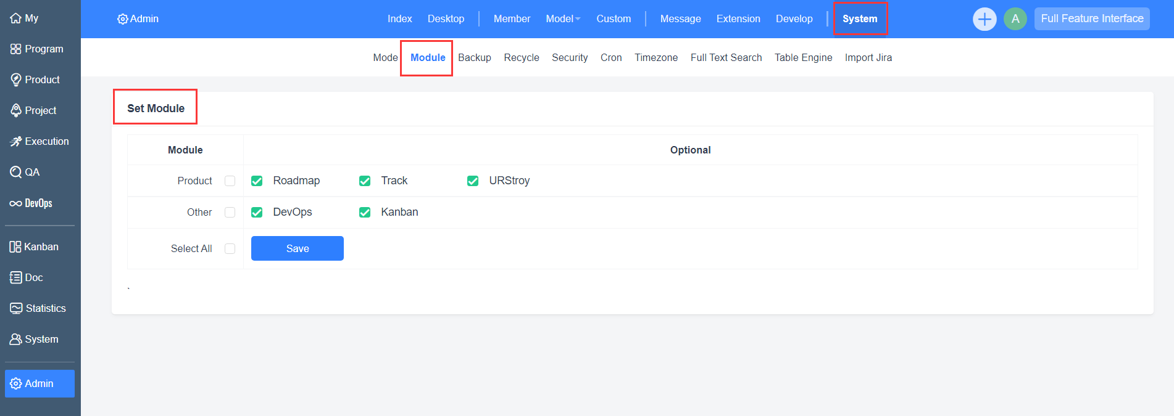Uncheck the Roadmap checkbox

[257, 181]
